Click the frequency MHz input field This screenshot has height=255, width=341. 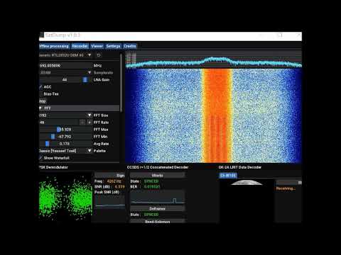click(65, 65)
